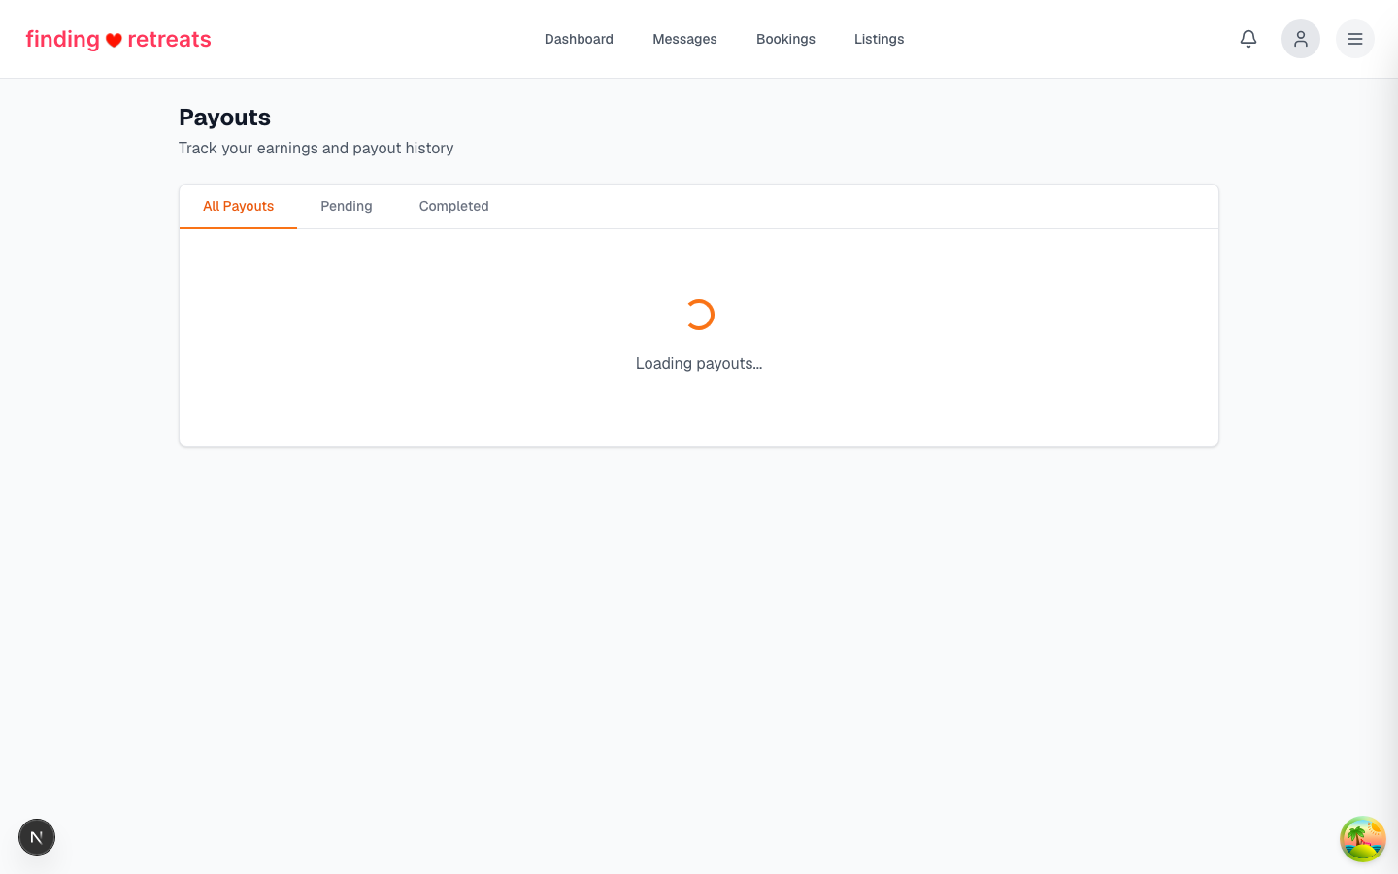Click the "Loading payouts..." message

(x=699, y=363)
